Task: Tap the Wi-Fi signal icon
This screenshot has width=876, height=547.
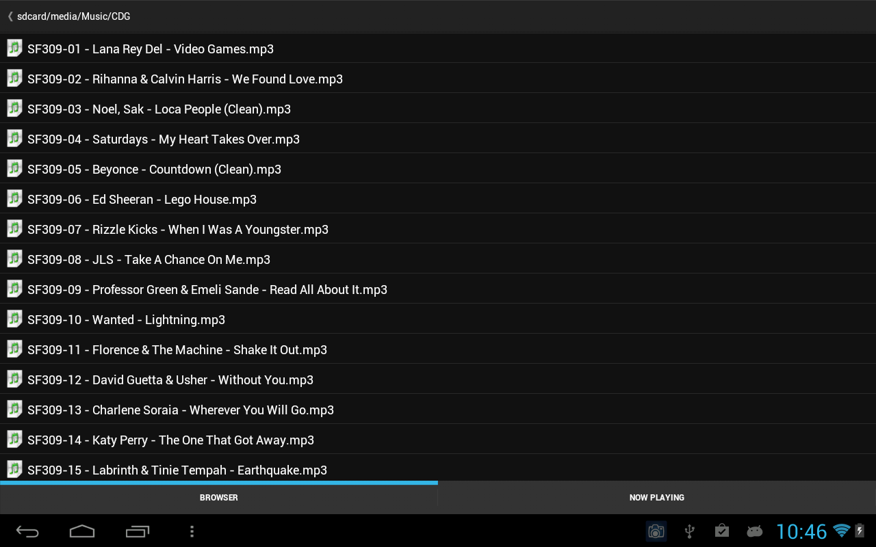Action: pos(841,531)
